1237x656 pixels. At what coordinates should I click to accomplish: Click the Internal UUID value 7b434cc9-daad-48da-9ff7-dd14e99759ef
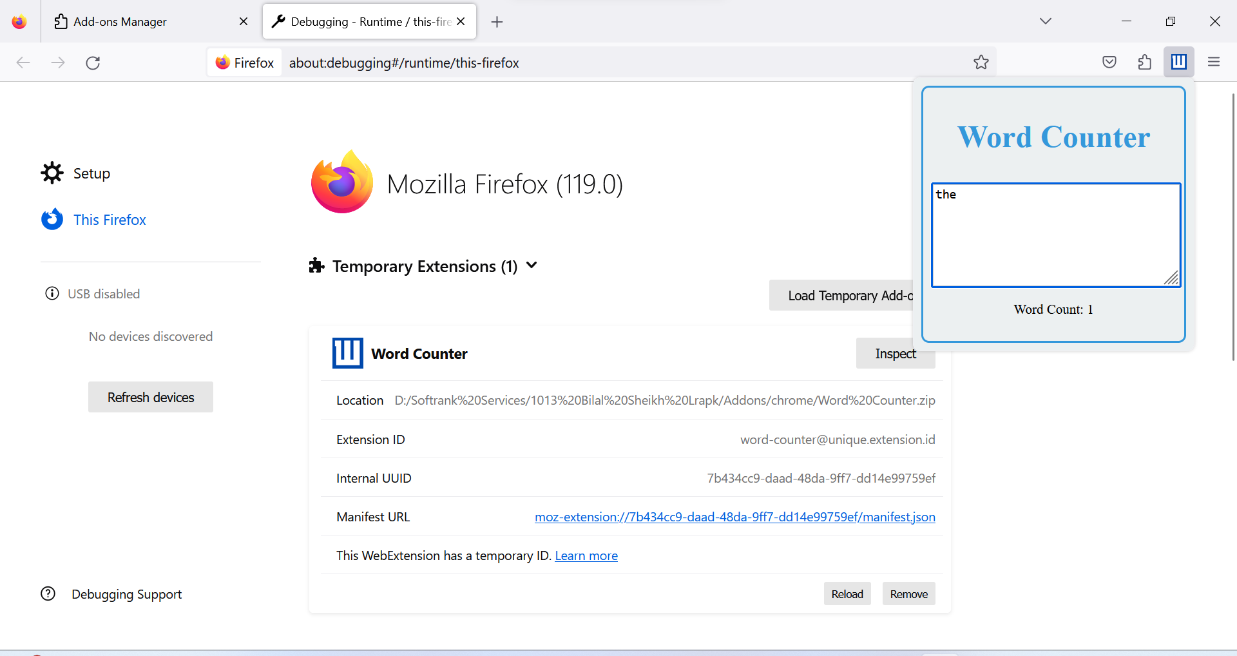pyautogui.click(x=821, y=478)
